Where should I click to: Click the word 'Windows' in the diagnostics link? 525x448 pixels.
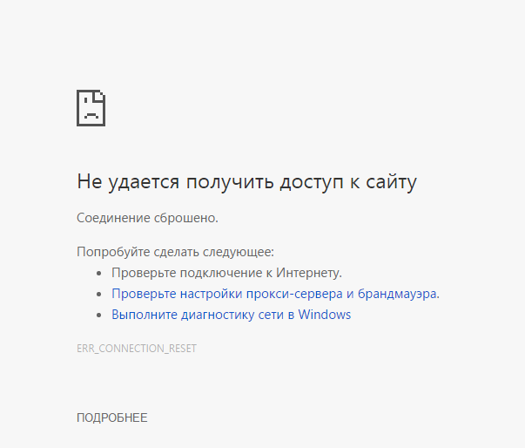click(324, 315)
